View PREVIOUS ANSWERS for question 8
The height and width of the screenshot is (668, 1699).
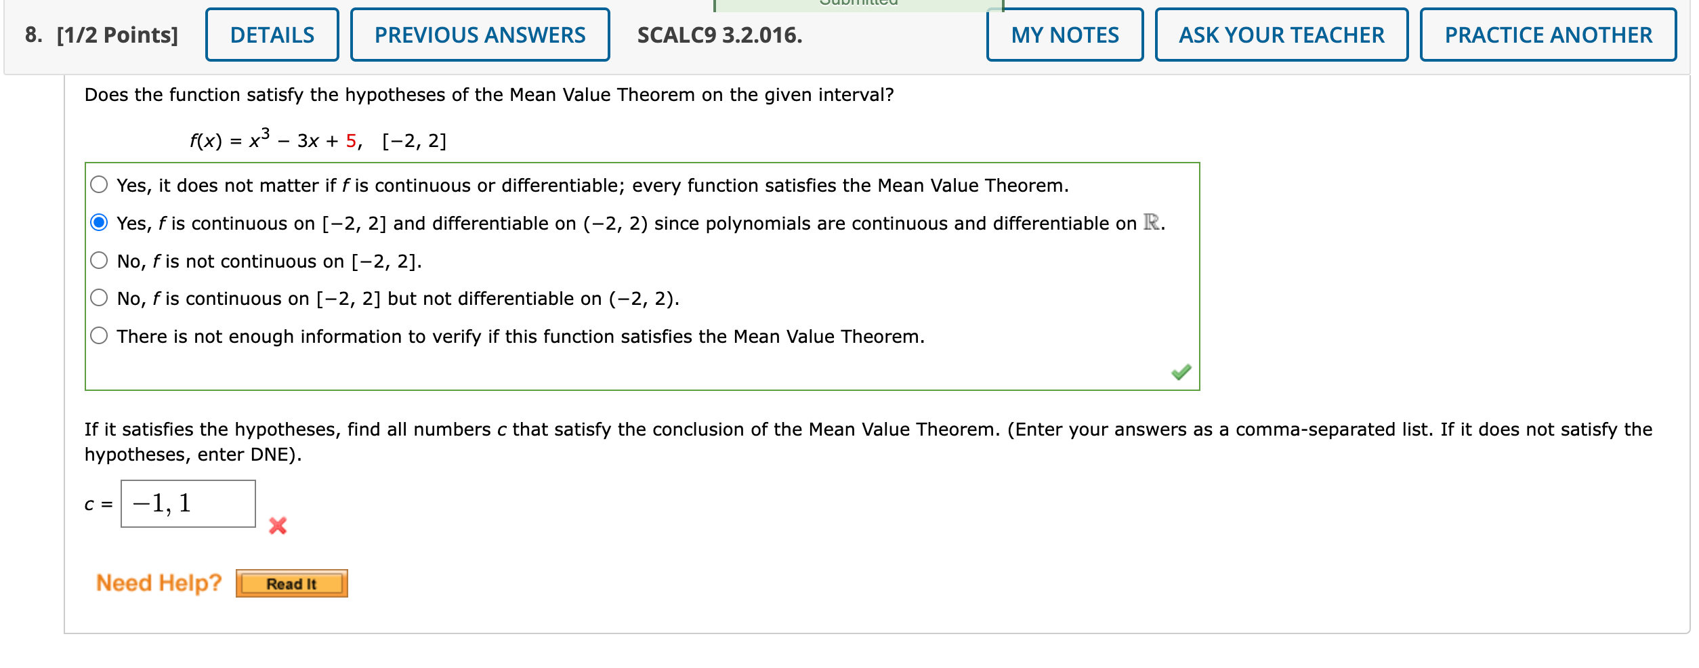point(480,34)
